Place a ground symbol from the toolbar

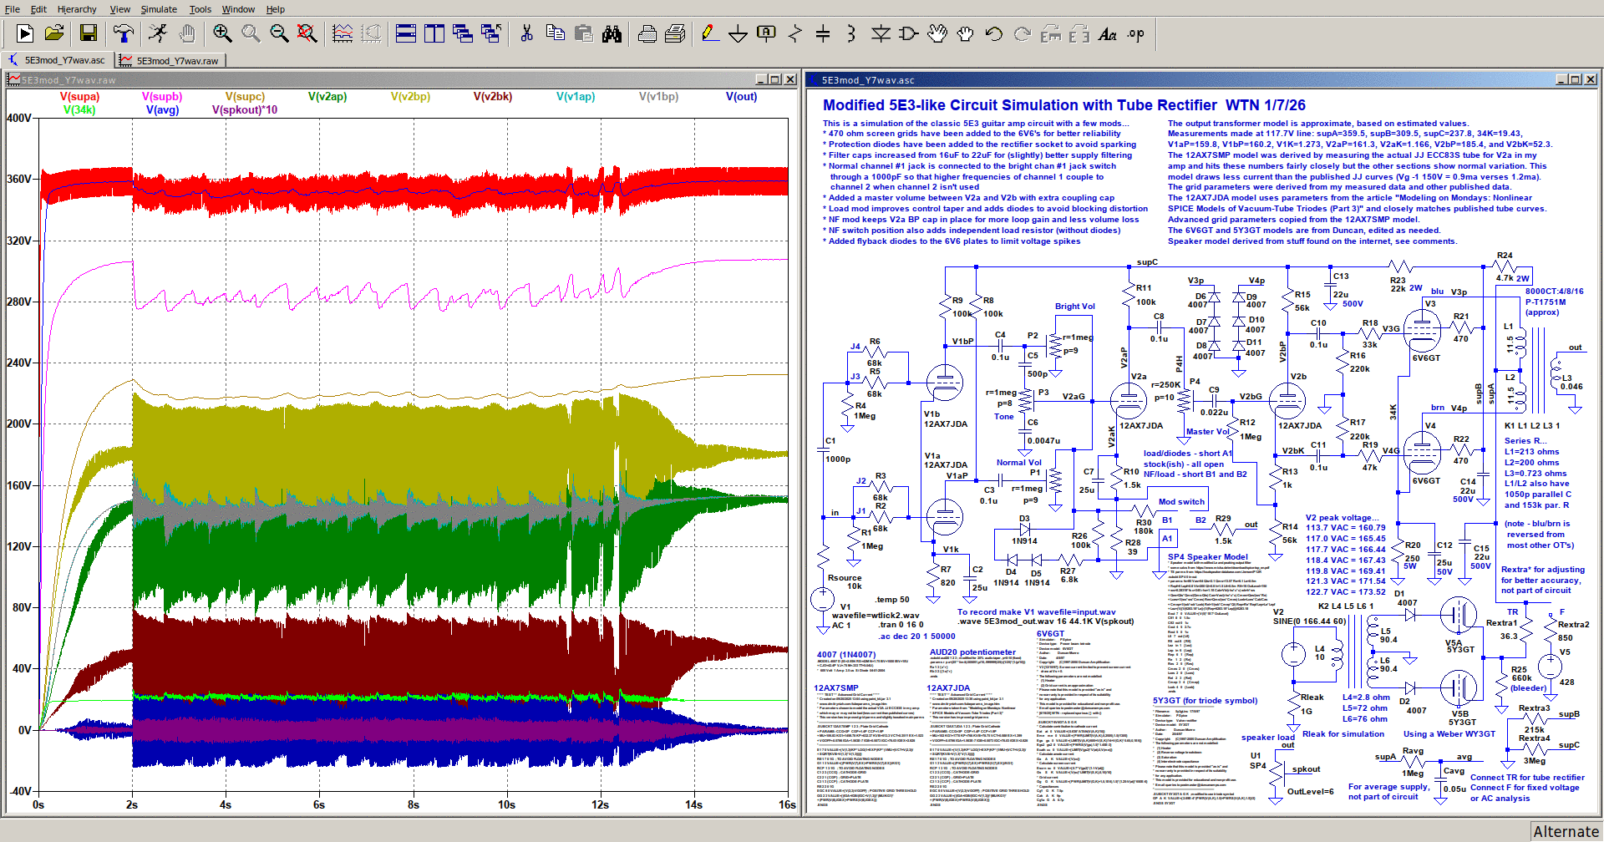[738, 33]
